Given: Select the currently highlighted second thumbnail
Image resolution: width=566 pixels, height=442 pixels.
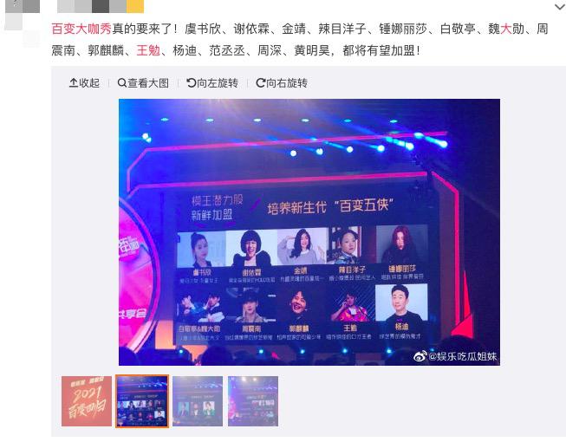Looking at the screenshot, I should [142, 401].
